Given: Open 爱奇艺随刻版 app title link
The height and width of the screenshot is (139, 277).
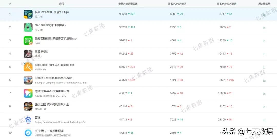Looking at the screenshot, I should click(x=56, y=39).
